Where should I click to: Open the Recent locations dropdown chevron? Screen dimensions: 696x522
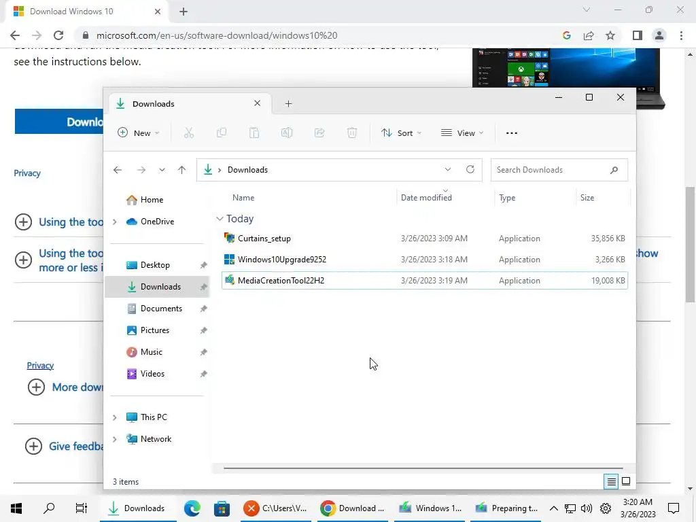pyautogui.click(x=162, y=169)
